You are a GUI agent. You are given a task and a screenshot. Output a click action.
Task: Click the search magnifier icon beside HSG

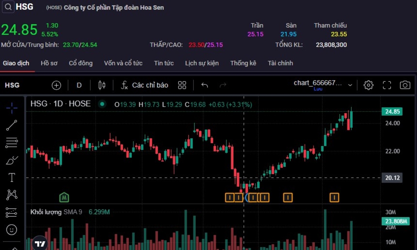[x=8, y=7]
